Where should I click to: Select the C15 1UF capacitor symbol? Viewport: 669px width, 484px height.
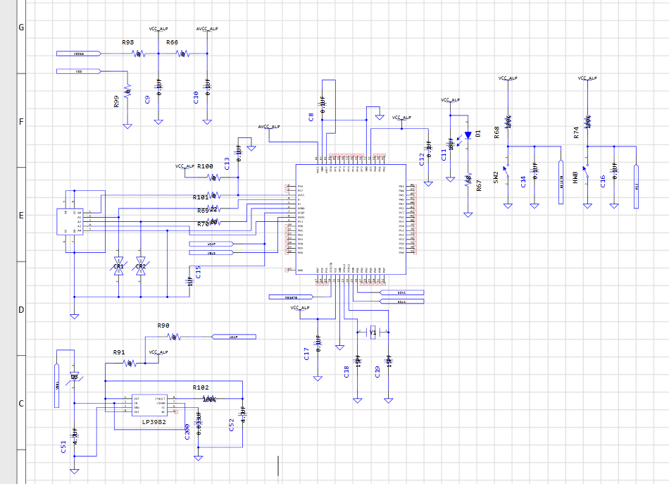pyautogui.click(x=190, y=281)
